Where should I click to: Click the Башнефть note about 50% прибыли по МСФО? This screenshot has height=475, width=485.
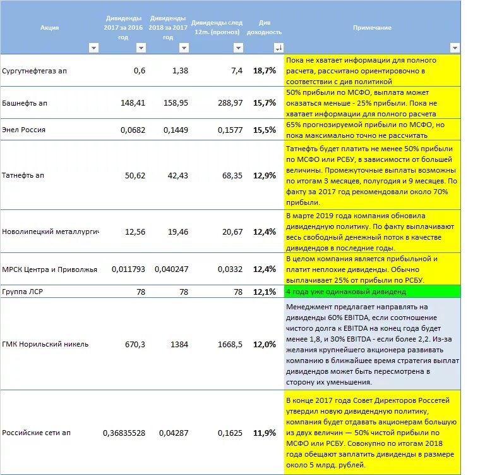click(373, 103)
